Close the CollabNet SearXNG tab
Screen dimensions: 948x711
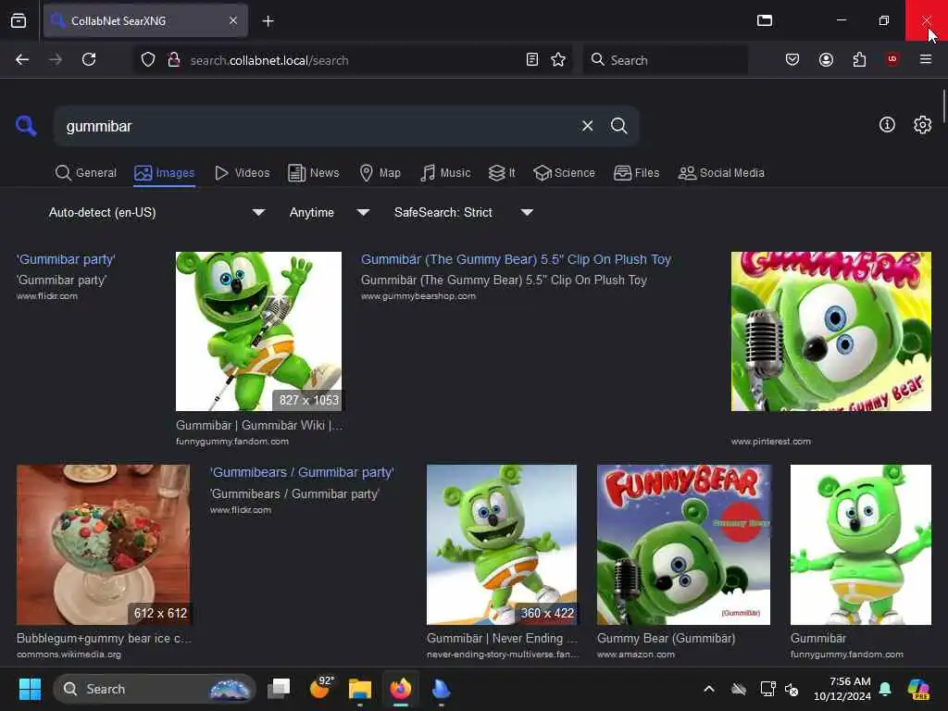coord(233,20)
